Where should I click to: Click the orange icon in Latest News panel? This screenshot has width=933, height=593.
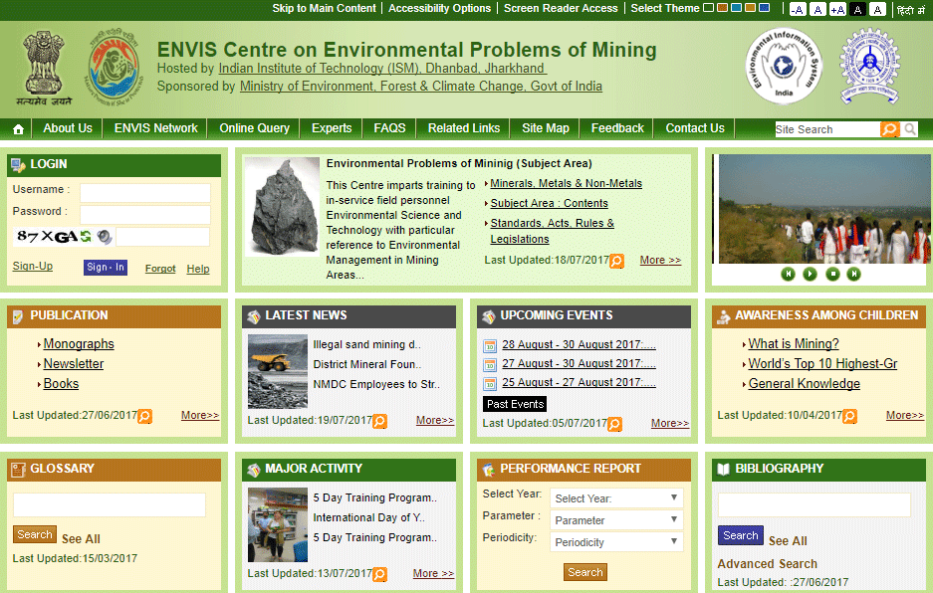click(379, 421)
